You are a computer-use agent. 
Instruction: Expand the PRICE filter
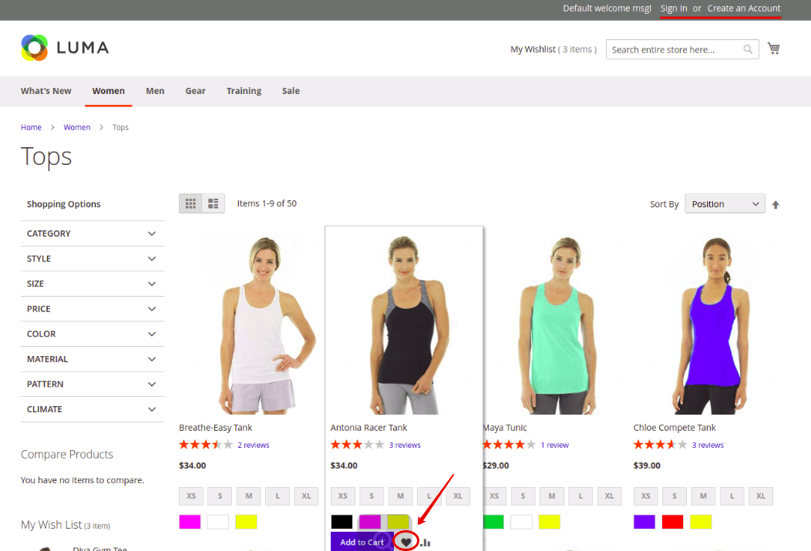point(92,308)
